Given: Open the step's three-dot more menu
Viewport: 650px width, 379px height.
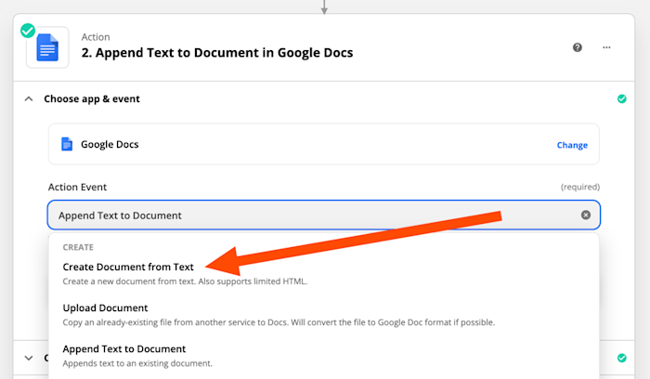Looking at the screenshot, I should (x=606, y=47).
